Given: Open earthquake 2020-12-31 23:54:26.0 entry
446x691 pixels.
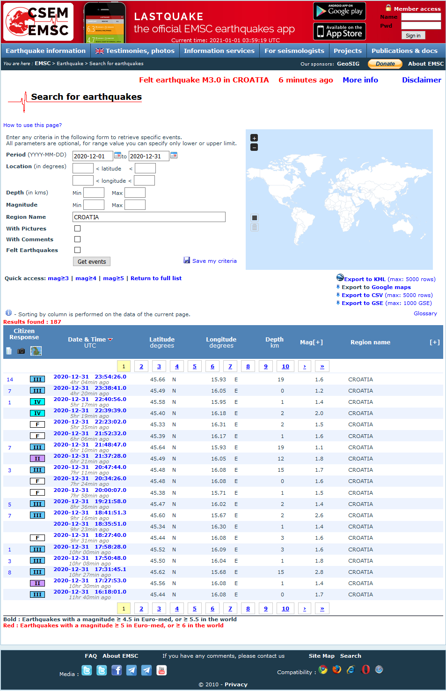Looking at the screenshot, I should (90, 377).
